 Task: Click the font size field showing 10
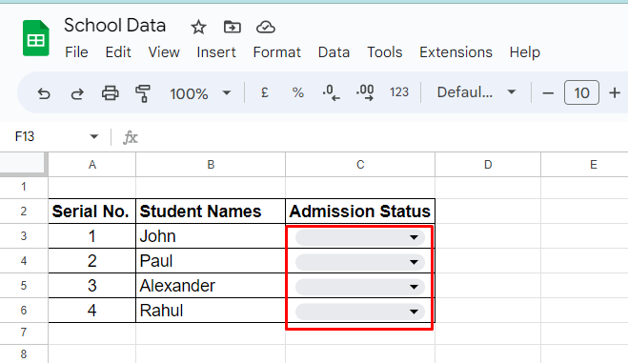point(581,92)
